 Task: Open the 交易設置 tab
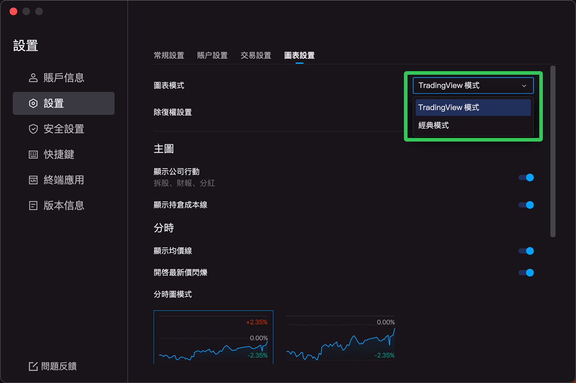[256, 55]
